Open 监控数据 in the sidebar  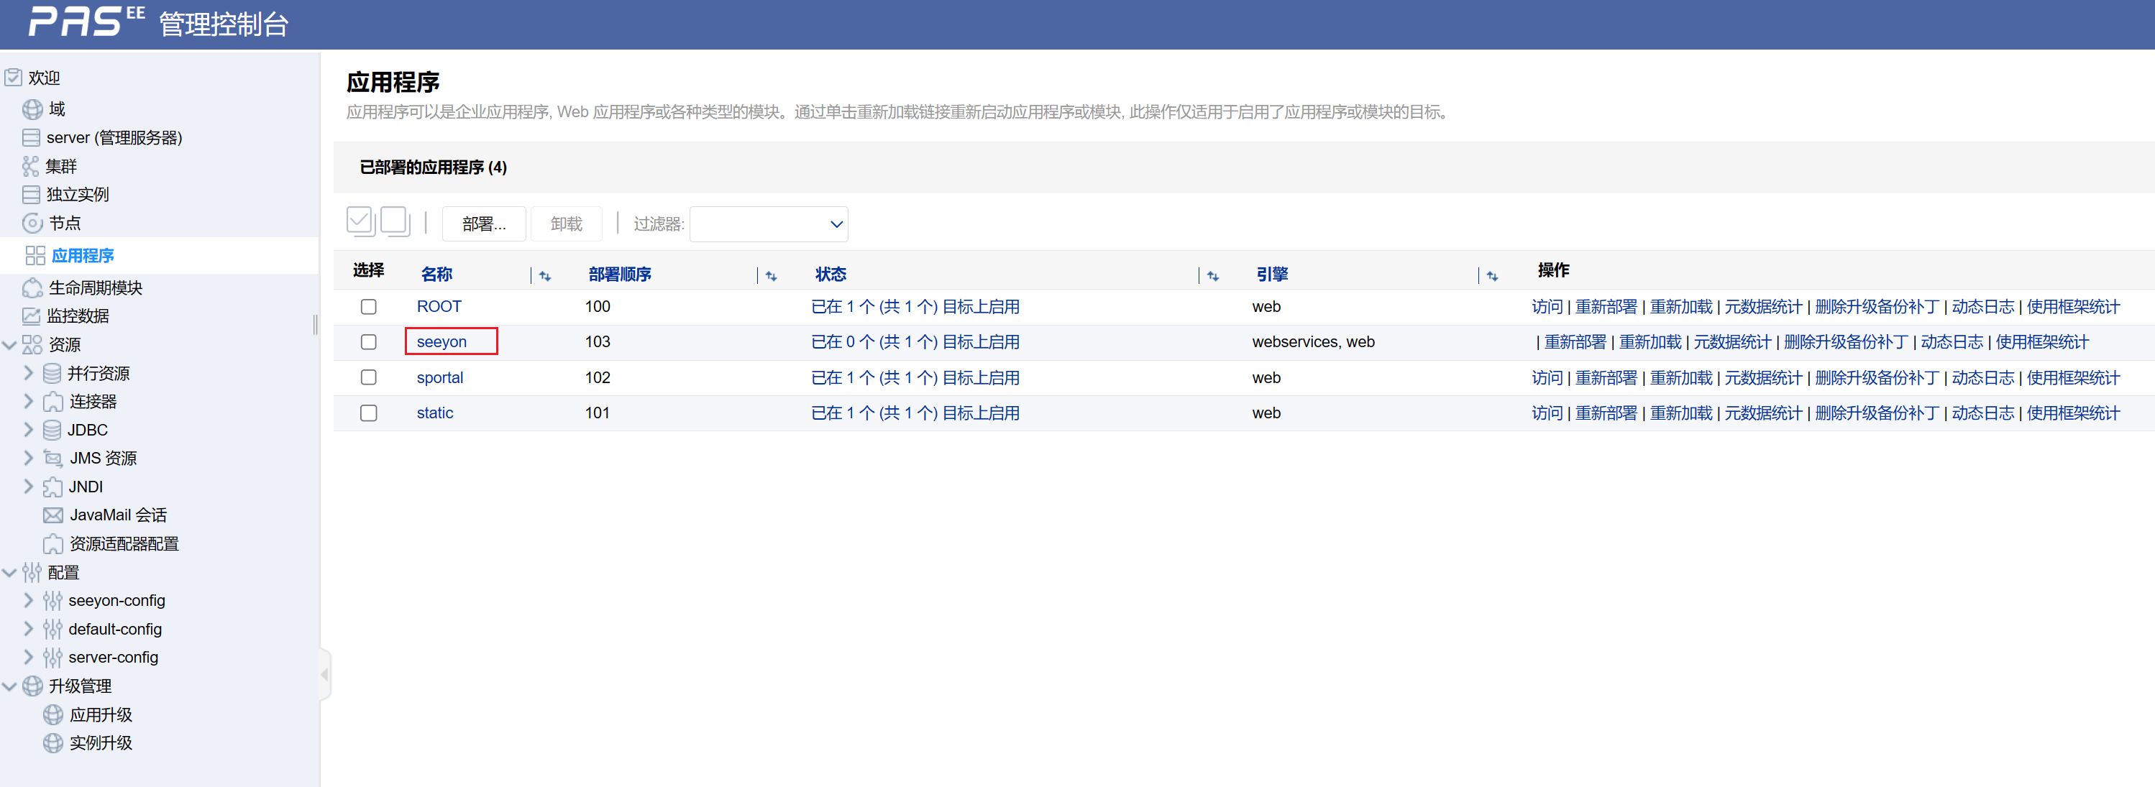coord(77,316)
